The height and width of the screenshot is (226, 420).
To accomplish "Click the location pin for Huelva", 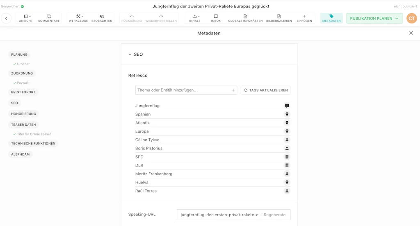I will pyautogui.click(x=287, y=183).
